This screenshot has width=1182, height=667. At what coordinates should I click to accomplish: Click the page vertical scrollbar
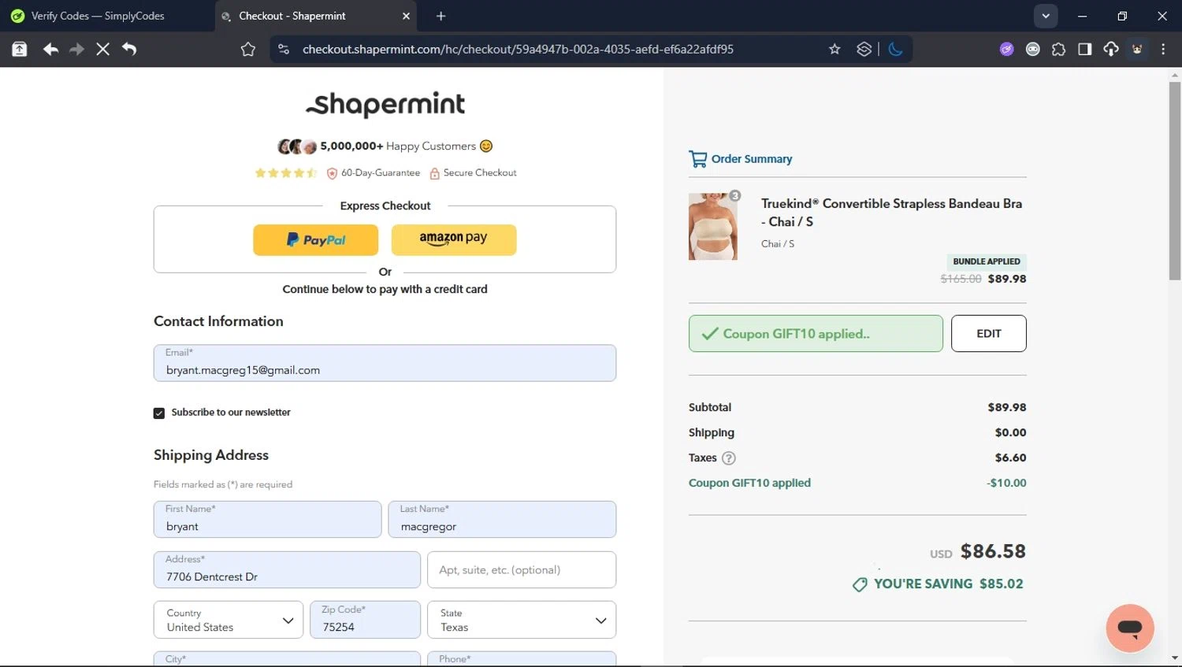1175,181
